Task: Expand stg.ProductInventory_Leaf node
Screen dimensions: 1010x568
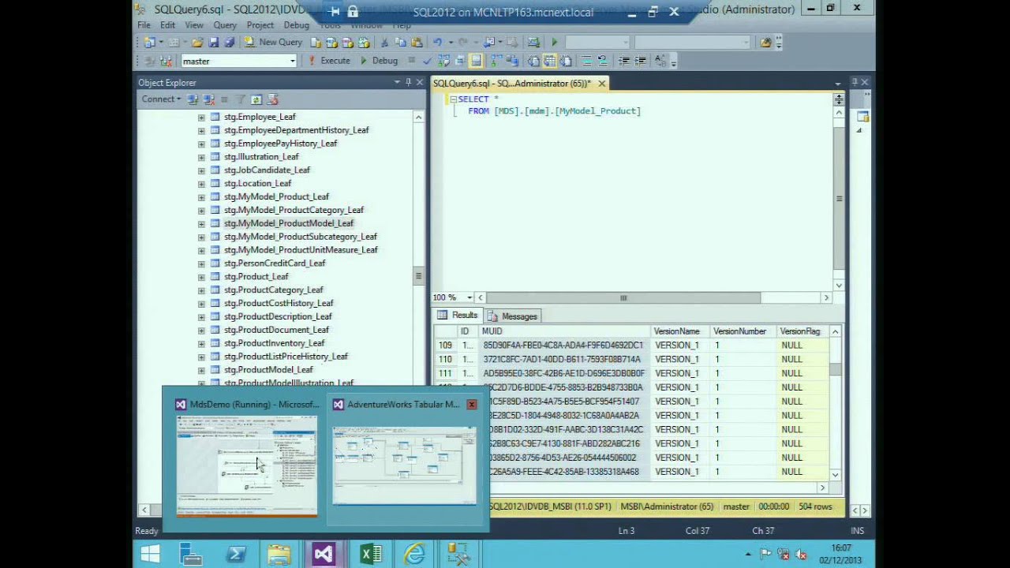Action: tap(201, 343)
